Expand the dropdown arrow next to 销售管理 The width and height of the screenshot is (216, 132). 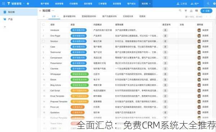(24, 4)
